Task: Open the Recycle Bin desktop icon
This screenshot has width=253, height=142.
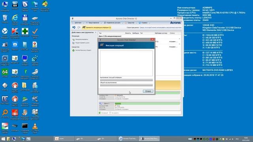Action: pos(5,19)
